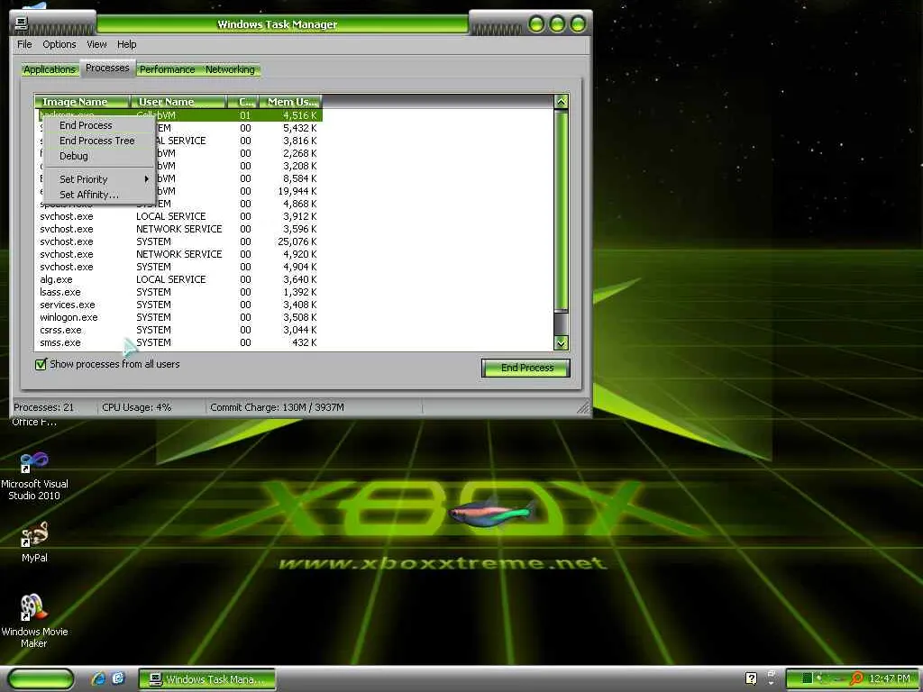Image resolution: width=923 pixels, height=692 pixels.
Task: Click the Task Manager CPU meter tray icon
Action: [808, 678]
